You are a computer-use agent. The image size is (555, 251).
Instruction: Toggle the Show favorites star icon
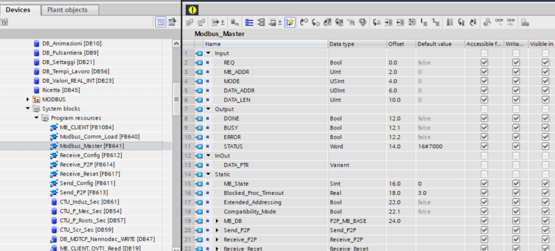click(x=290, y=22)
